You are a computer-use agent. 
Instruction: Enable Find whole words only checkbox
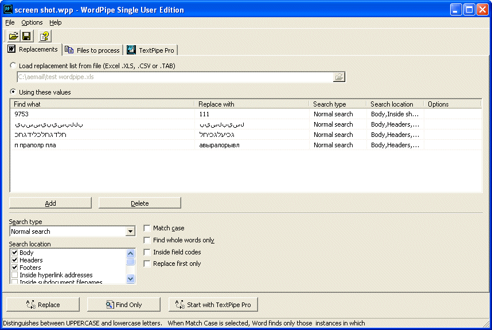147,240
